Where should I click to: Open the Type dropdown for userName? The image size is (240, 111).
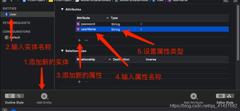point(141,29)
